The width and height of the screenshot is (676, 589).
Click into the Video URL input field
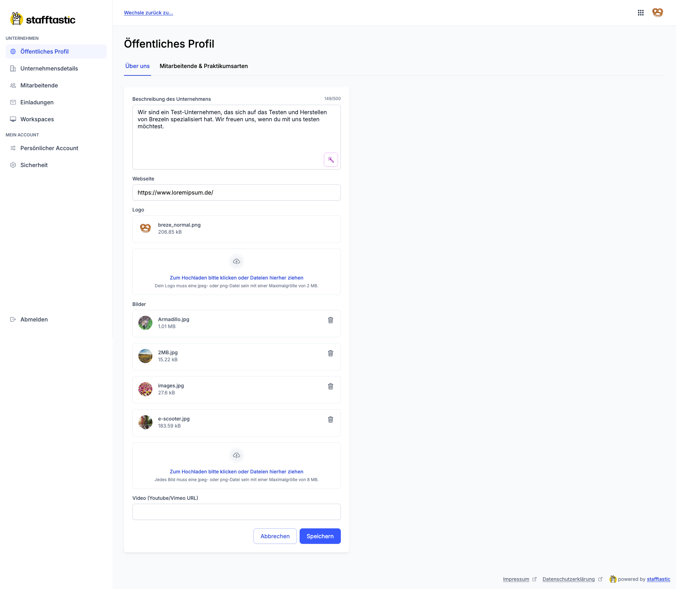click(x=236, y=512)
